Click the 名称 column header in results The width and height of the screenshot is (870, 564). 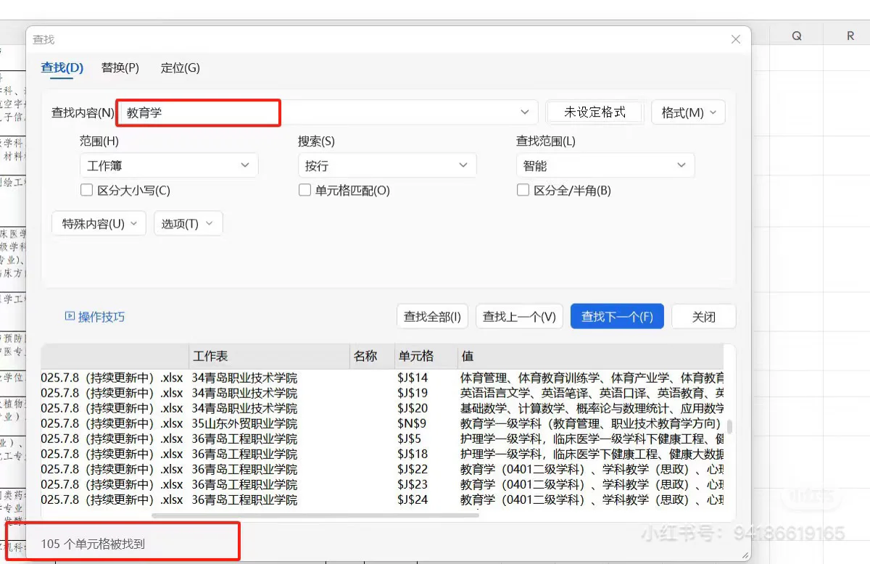(373, 356)
